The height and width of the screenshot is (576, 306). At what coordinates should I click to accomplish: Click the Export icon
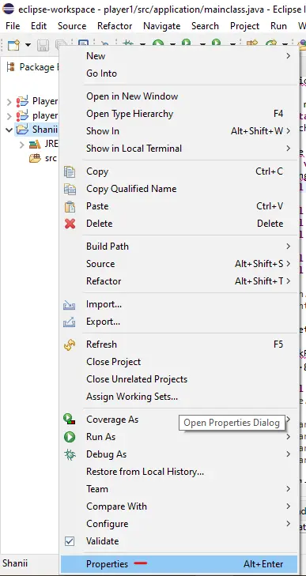[70, 322]
